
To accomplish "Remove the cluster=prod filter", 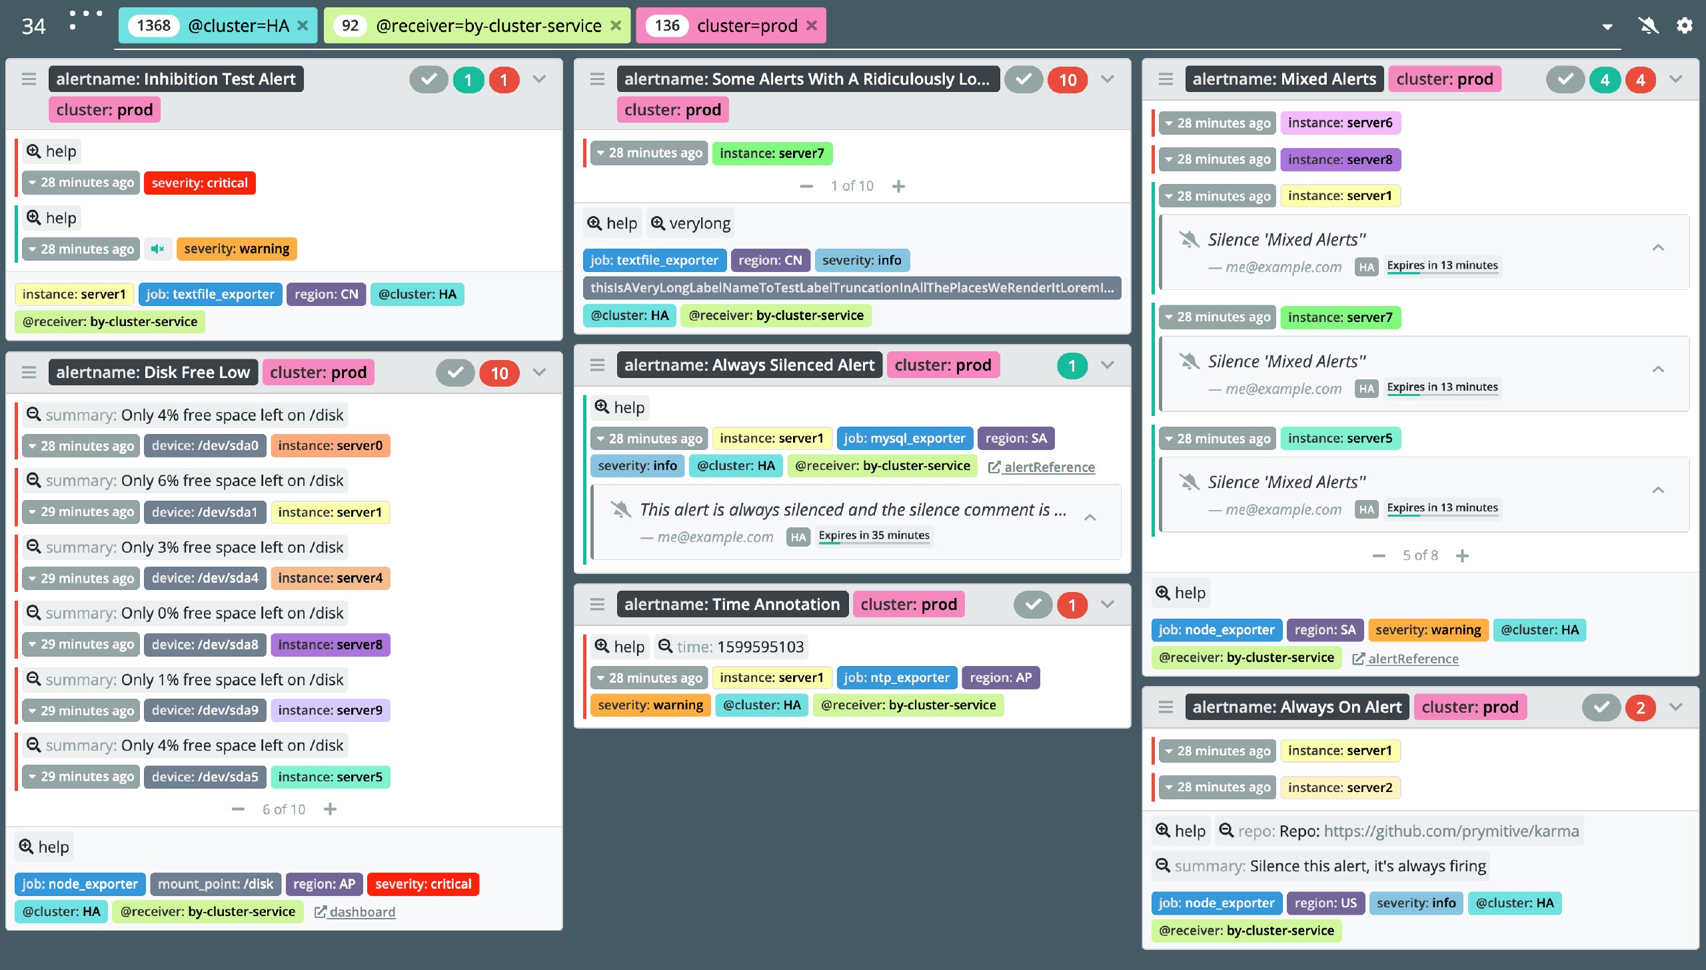I will pyautogui.click(x=812, y=26).
